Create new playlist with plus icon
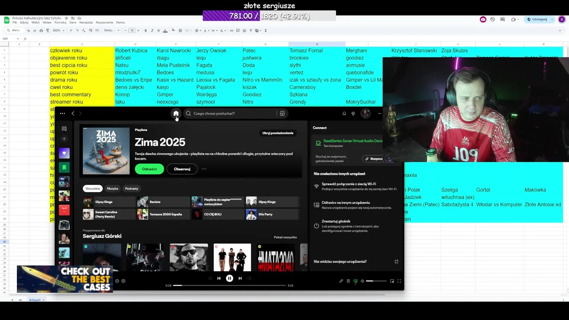Screen dimensions: 569x320 (64, 139)
